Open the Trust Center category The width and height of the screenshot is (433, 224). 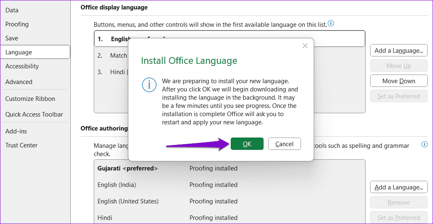[21, 145]
